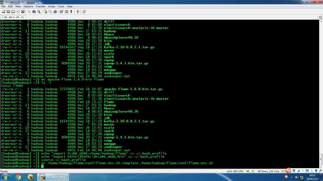This screenshot has width=323, height=181.
Task: Open the View menu
Action: click(x=18, y=6)
